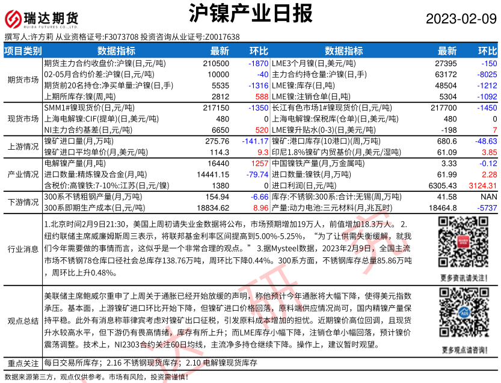Click the report date 2023-02-09

pos(462,18)
